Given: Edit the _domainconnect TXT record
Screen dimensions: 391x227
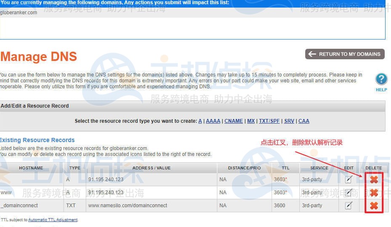Looking at the screenshot, I should [x=349, y=205].
